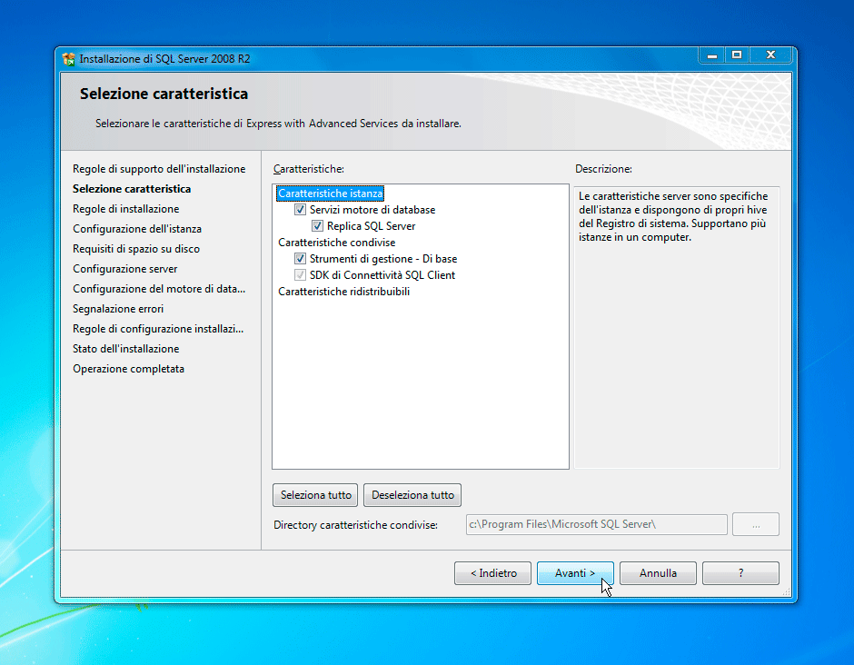The image size is (854, 665).
Task: Select Stato dell'installazione step
Action: click(125, 349)
